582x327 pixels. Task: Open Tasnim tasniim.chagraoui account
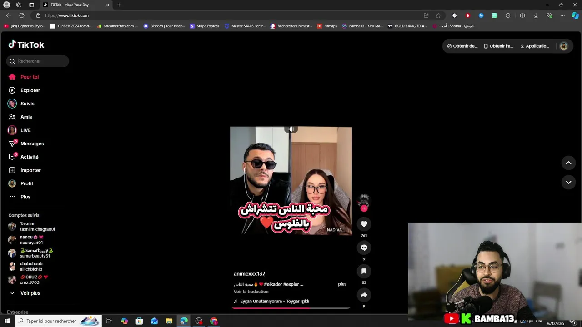point(31,227)
